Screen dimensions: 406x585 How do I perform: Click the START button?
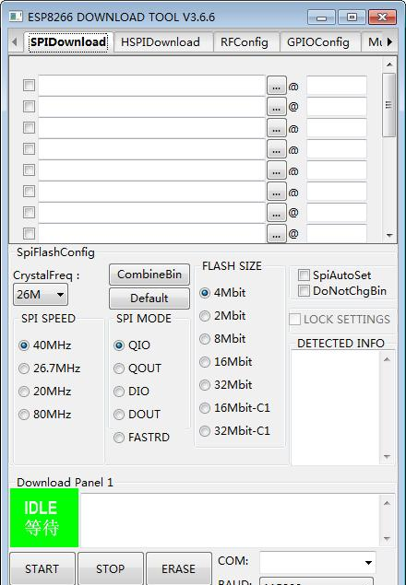pos(42,568)
